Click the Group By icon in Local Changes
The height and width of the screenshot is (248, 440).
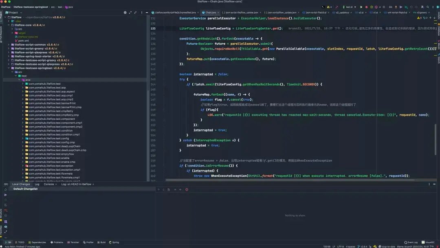(5, 222)
